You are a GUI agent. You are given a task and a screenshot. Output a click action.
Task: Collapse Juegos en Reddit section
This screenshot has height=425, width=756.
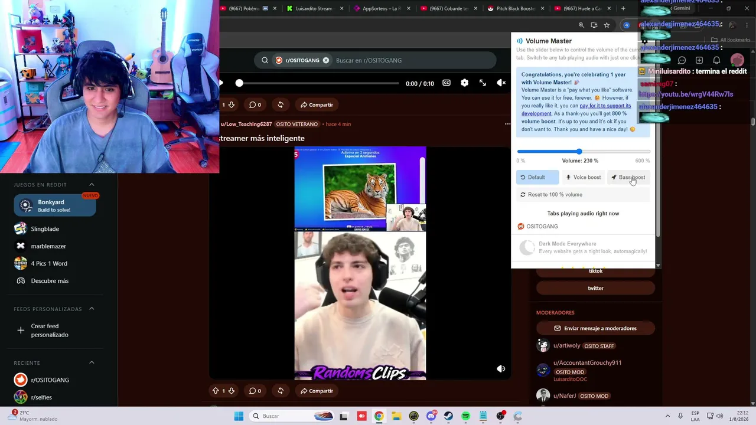point(92,185)
